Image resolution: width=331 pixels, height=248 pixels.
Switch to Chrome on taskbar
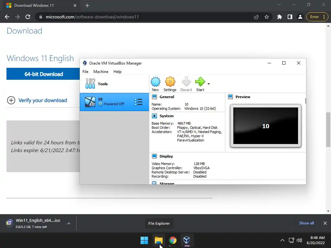tap(173, 240)
